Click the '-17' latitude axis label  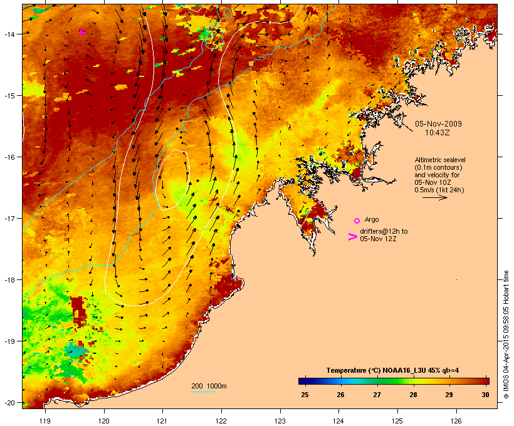point(9,218)
